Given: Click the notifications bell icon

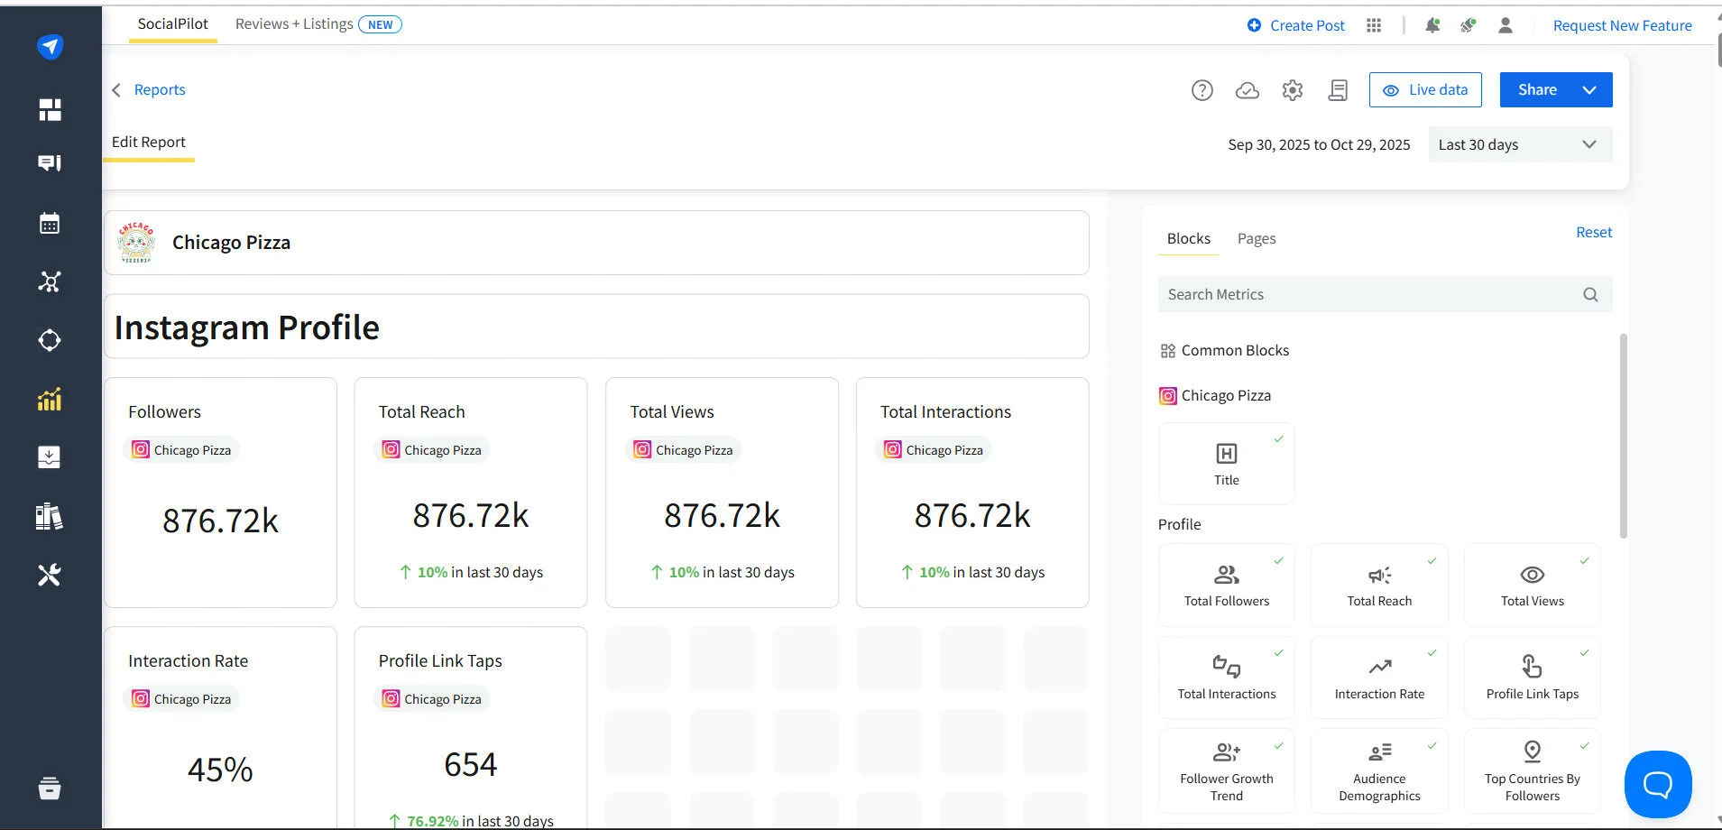Looking at the screenshot, I should click(x=1432, y=24).
